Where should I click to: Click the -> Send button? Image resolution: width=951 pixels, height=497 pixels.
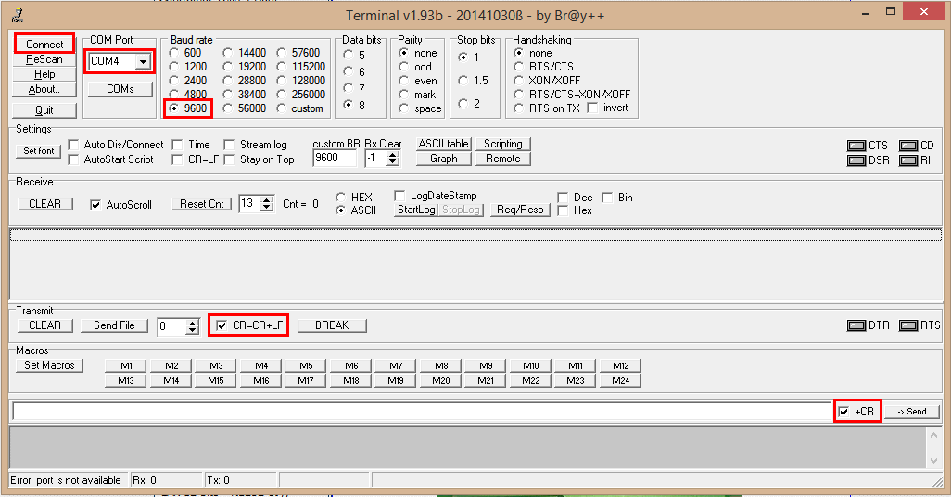[x=911, y=412]
